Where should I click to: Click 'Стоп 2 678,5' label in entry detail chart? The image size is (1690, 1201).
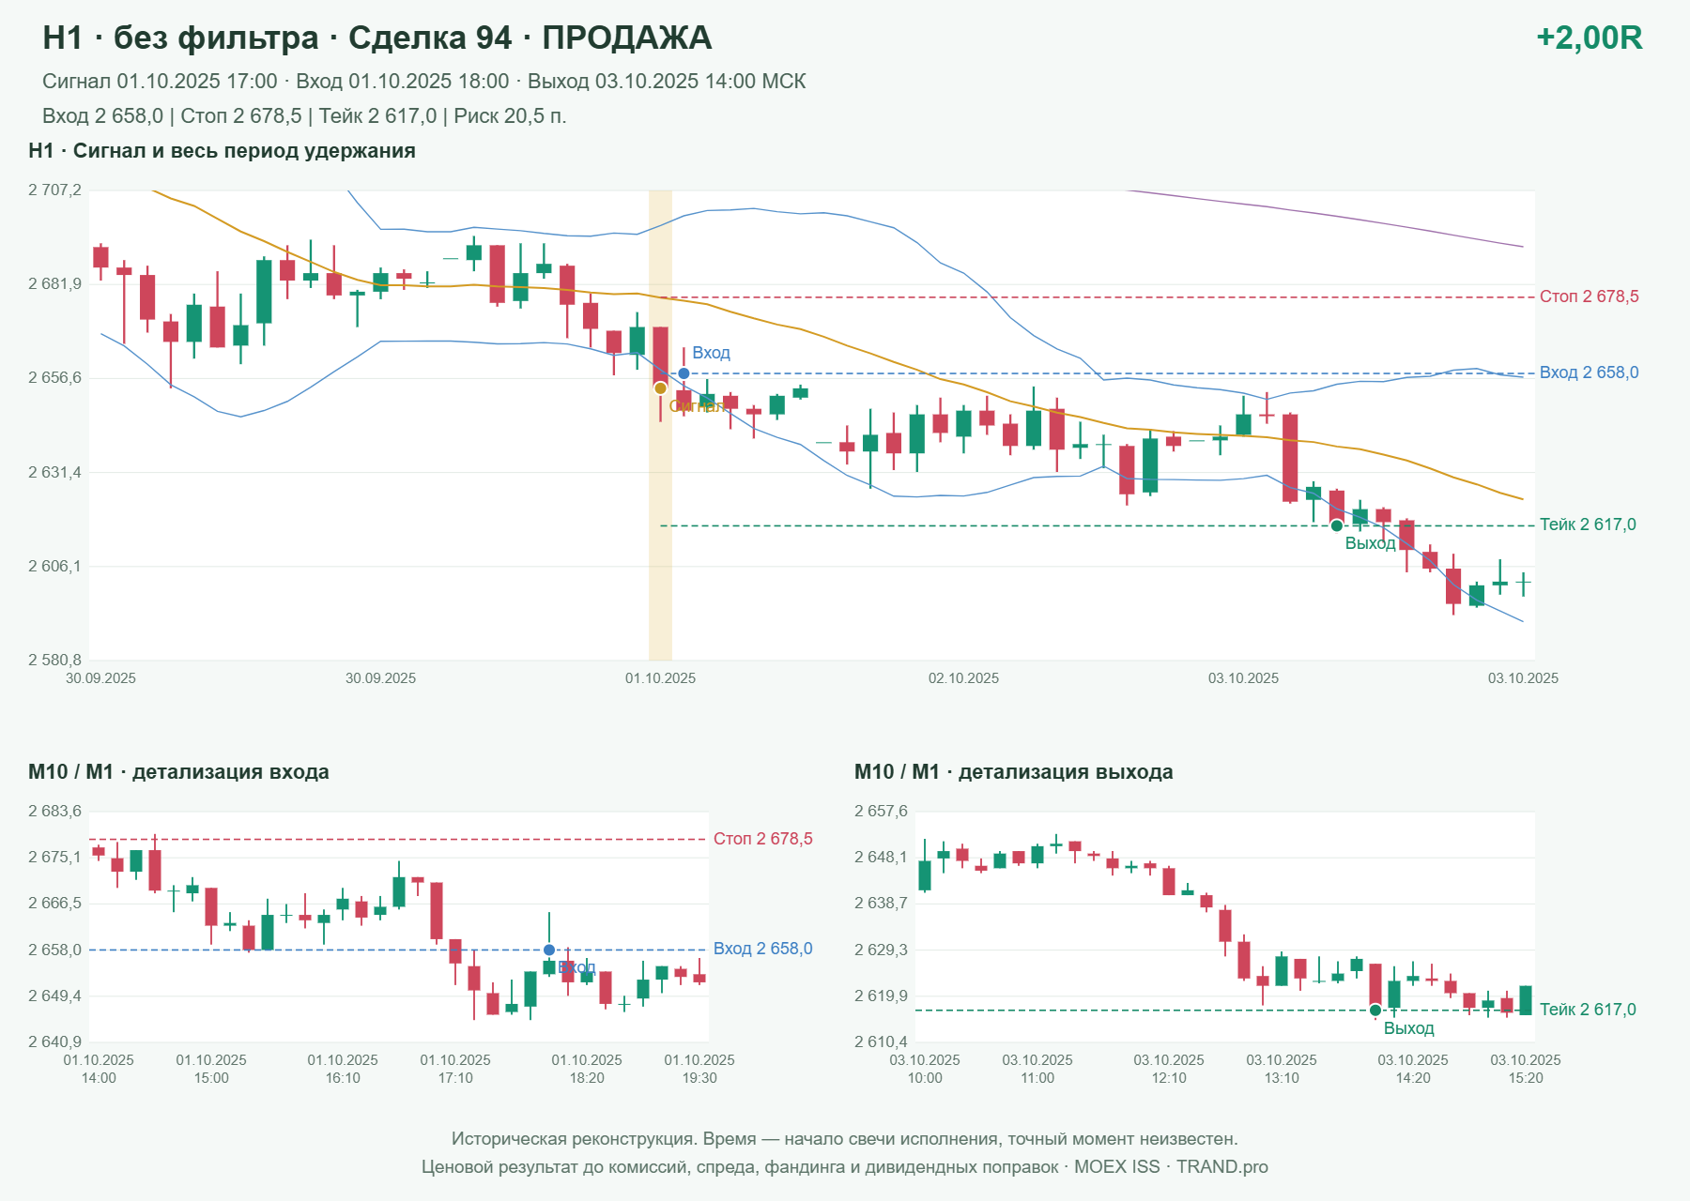pos(762,839)
